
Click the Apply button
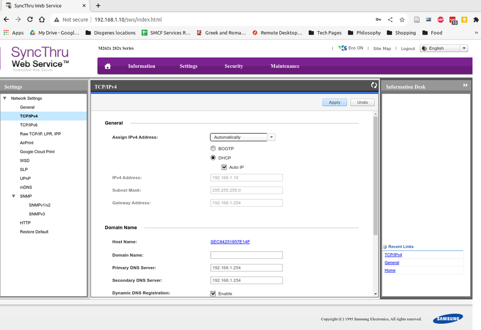(335, 102)
